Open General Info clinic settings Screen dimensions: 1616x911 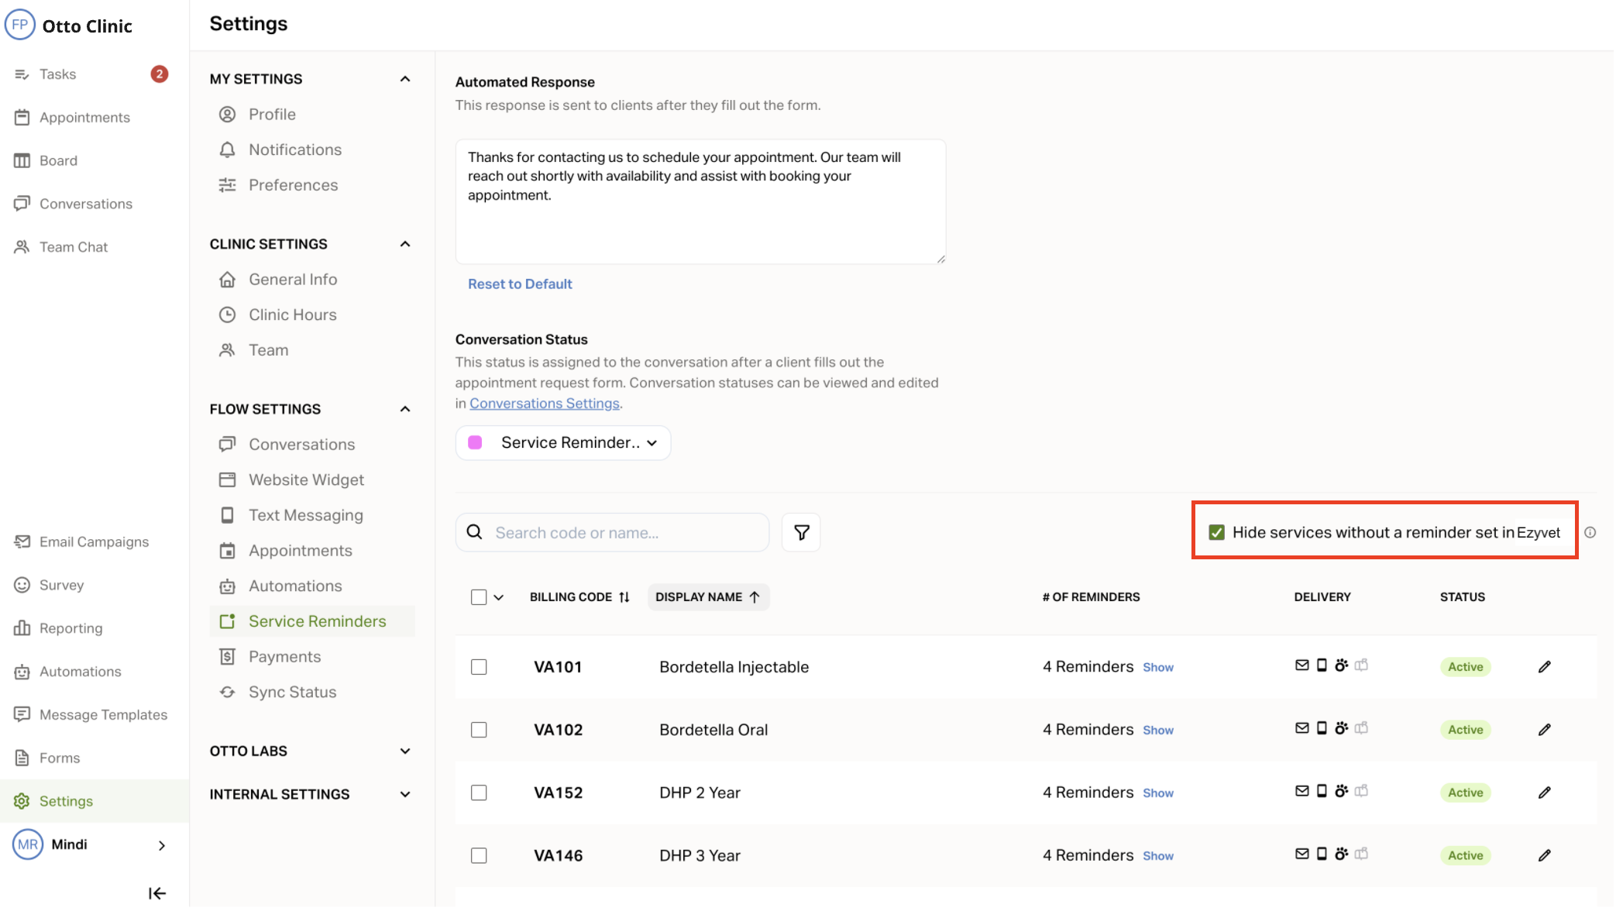[293, 280]
